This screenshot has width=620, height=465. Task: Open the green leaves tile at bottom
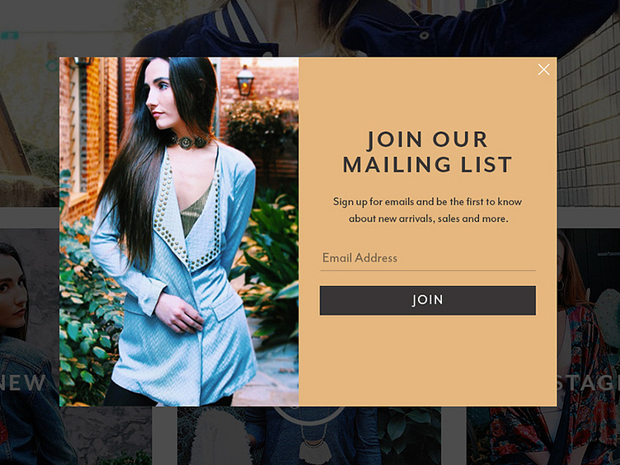coord(409,436)
